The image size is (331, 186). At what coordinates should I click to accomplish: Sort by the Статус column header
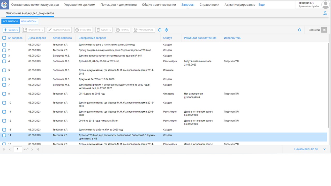168,38
